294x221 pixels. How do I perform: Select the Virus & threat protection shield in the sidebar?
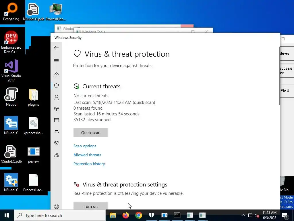[x=57, y=86]
